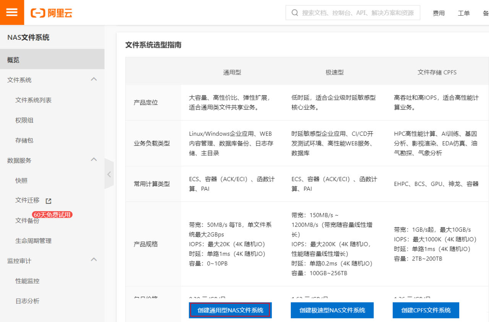489x322 pixels.
Task: Collapse the 监控审计 menu section
Action: (94, 260)
